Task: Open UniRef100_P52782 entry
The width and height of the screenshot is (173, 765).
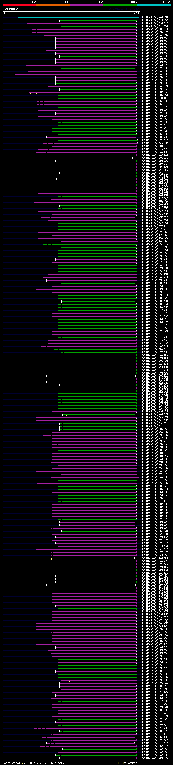Action: tap(155, 432)
